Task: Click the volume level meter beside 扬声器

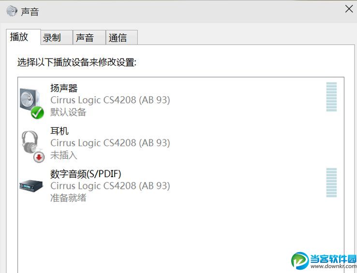Action: click(331, 97)
